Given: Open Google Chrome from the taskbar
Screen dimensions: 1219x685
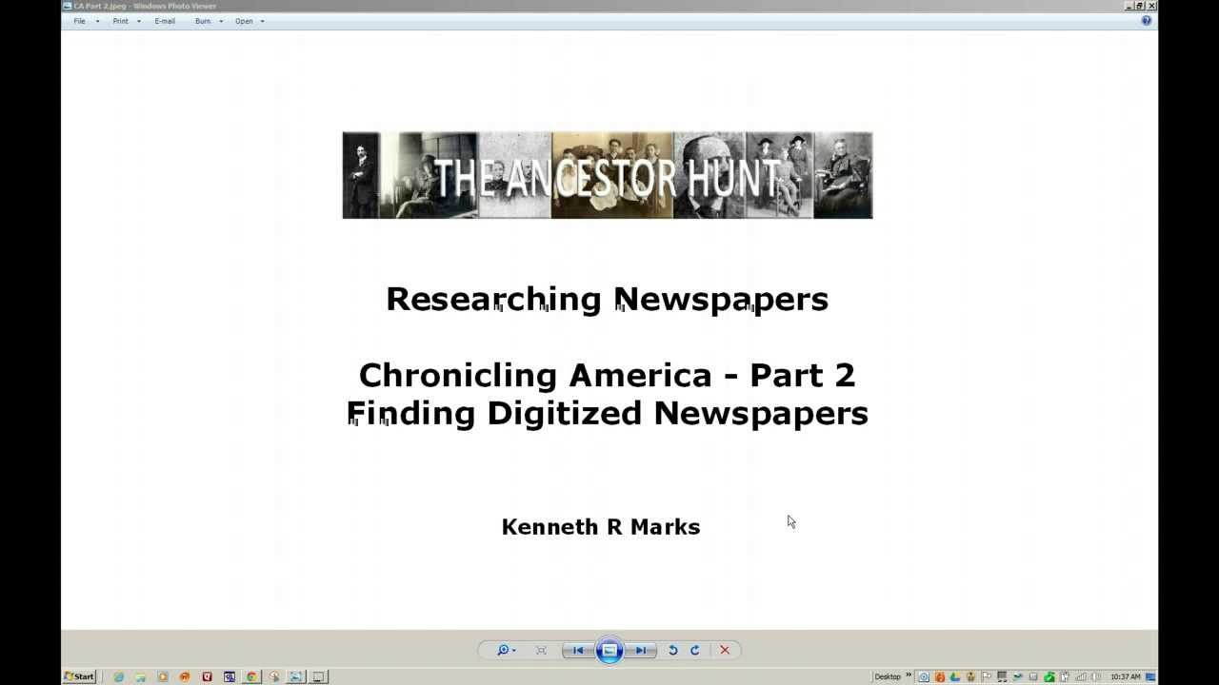Looking at the screenshot, I should (251, 676).
